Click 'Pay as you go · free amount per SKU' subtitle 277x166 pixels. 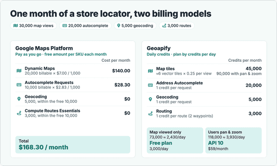61,54
